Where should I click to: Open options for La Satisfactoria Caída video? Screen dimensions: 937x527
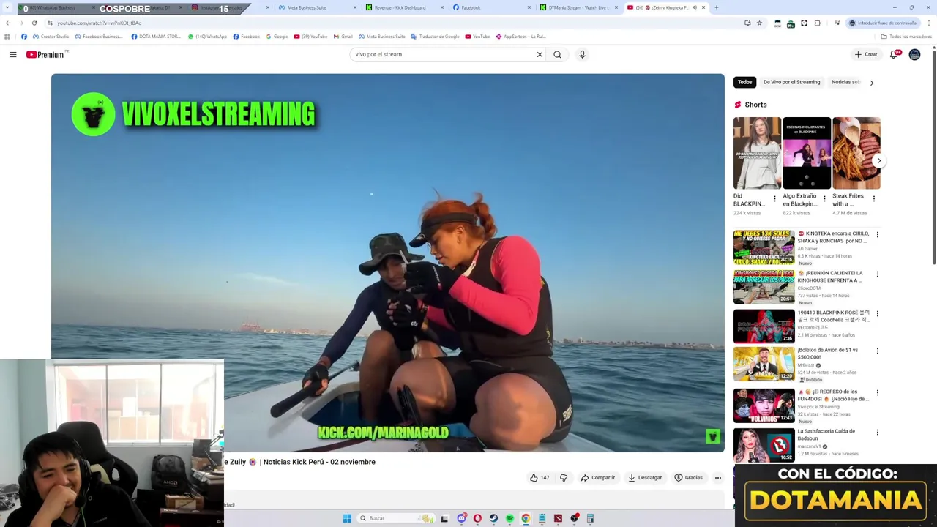tap(877, 433)
